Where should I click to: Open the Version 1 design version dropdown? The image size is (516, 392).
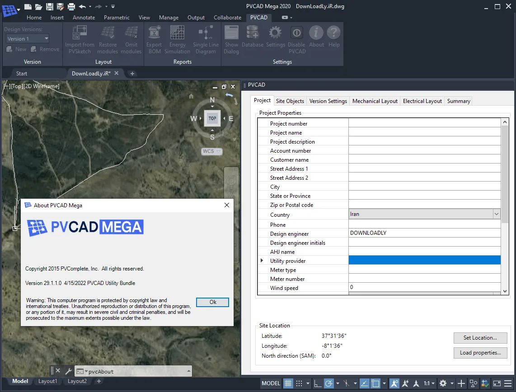pos(28,39)
